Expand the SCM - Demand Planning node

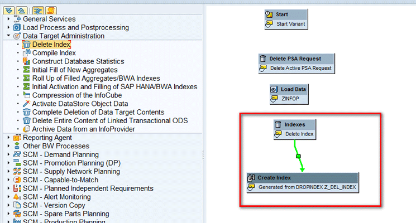tap(8, 154)
